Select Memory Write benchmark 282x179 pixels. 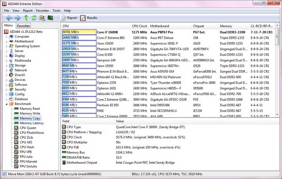click(x=30, y=113)
